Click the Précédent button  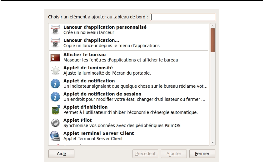(x=145, y=154)
